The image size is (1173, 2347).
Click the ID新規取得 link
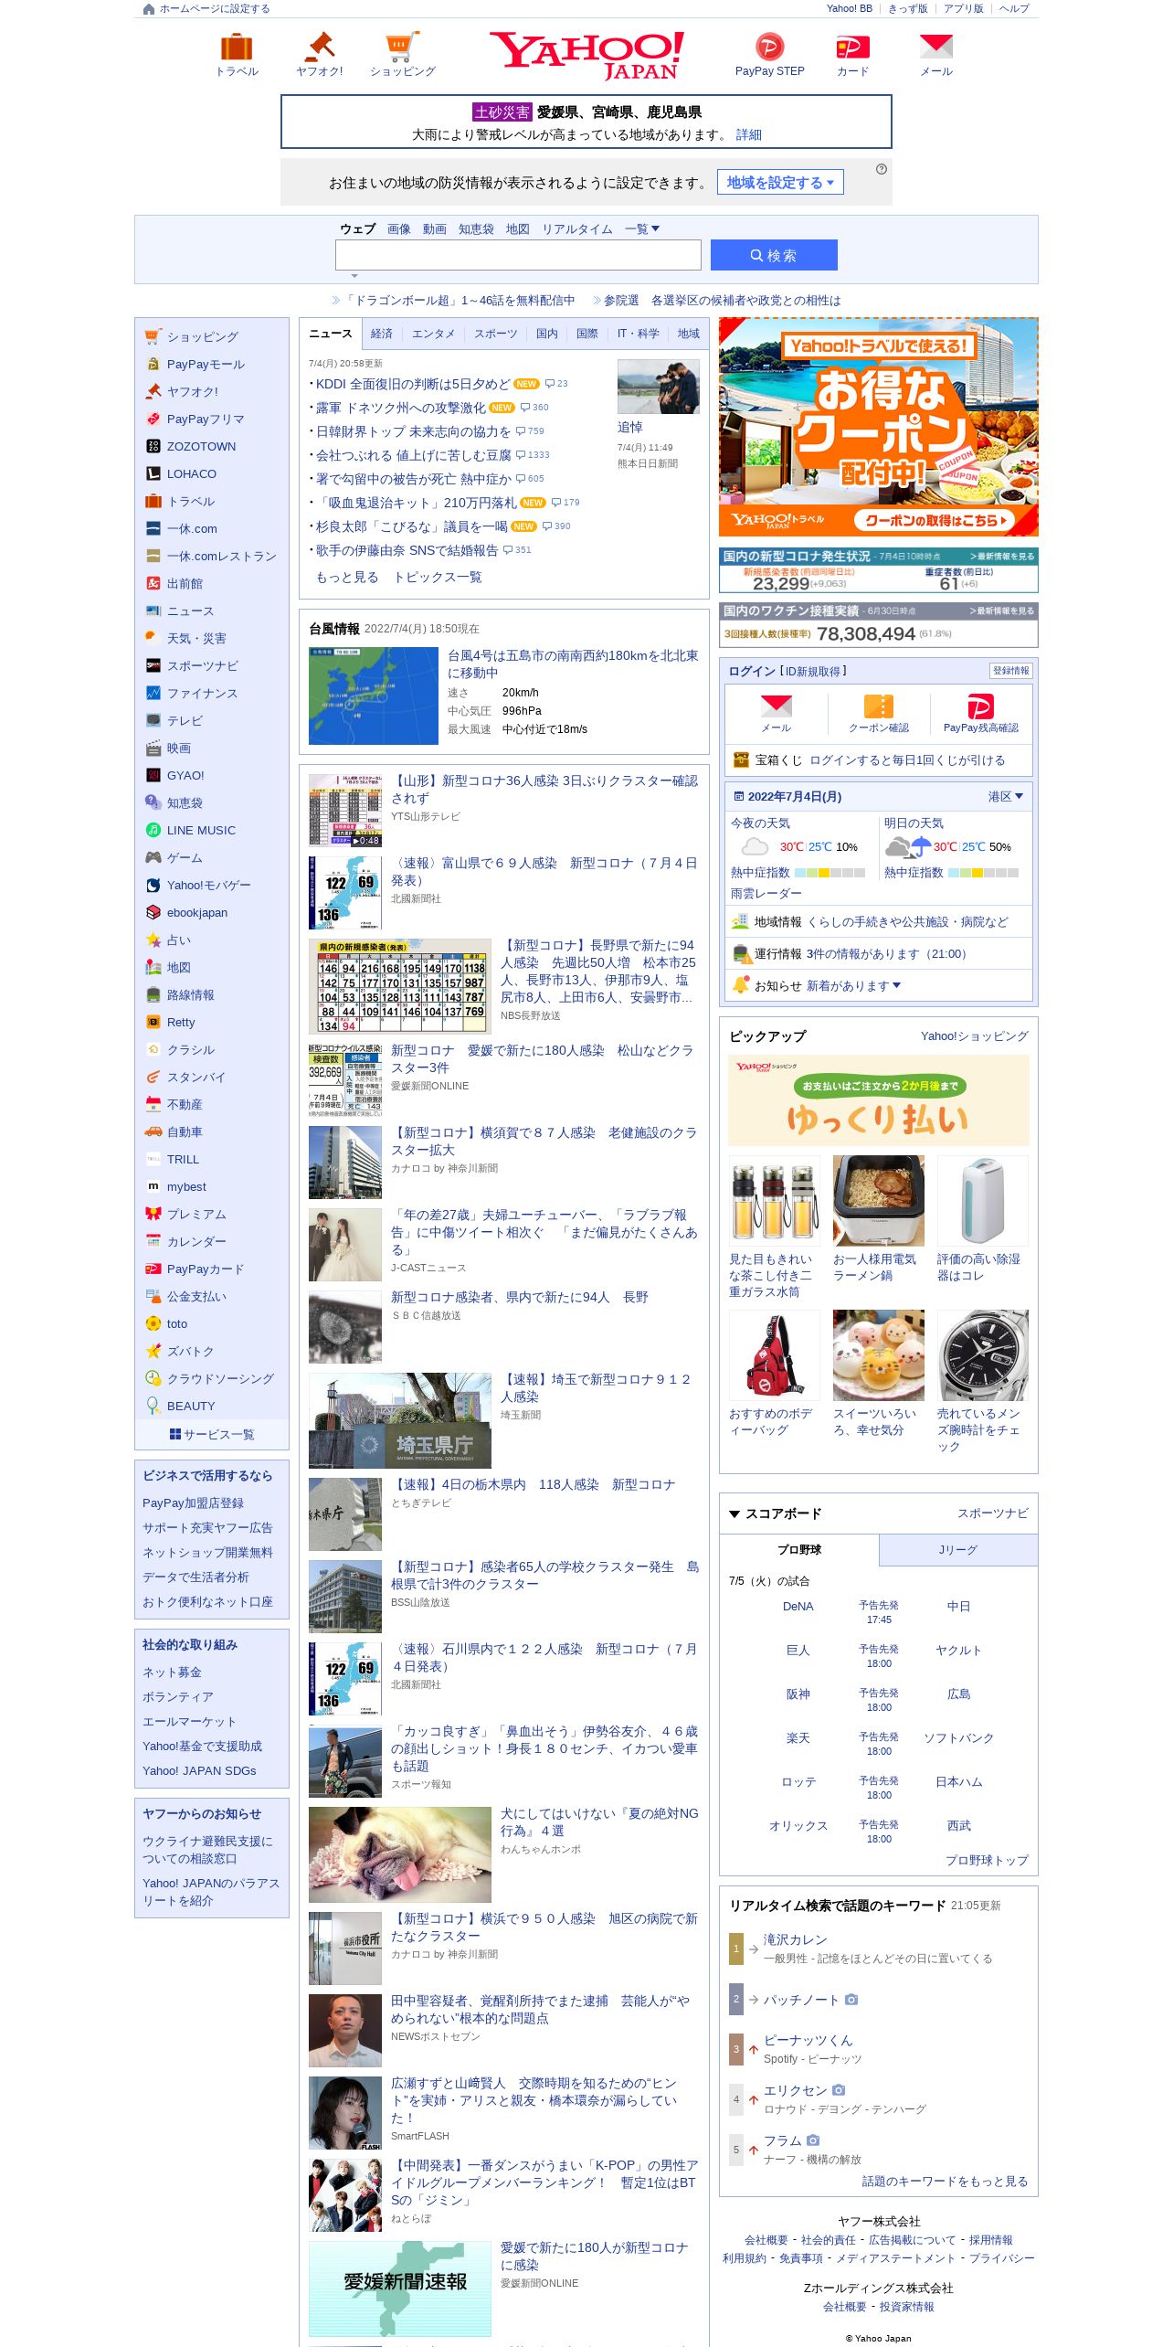[x=812, y=671]
